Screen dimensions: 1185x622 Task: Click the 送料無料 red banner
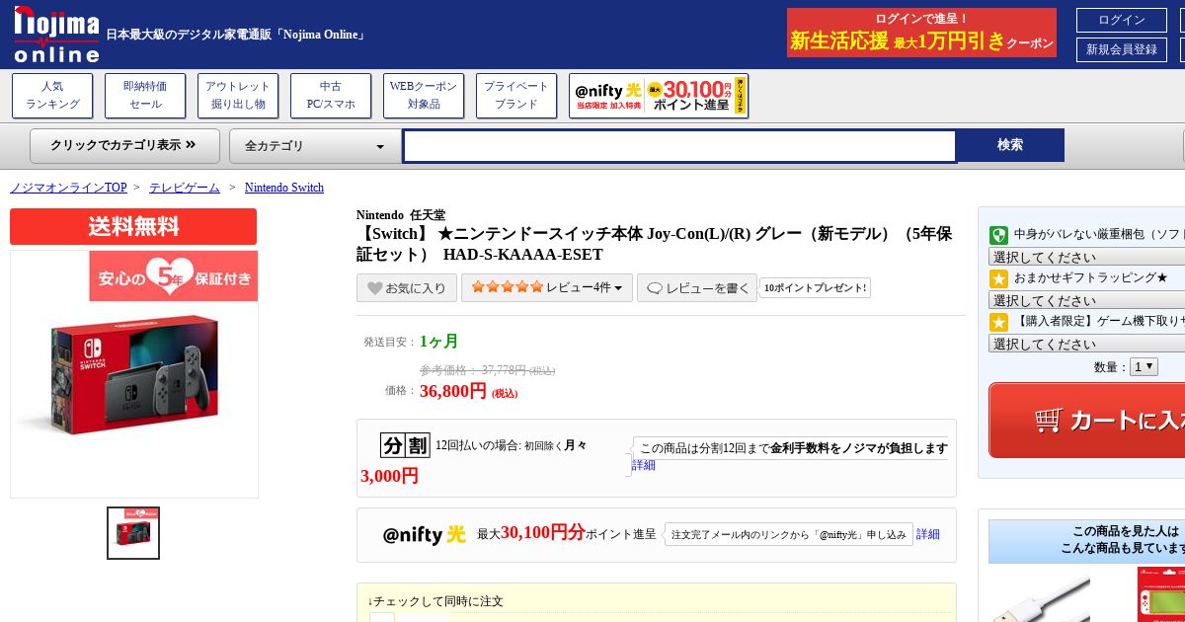click(133, 227)
